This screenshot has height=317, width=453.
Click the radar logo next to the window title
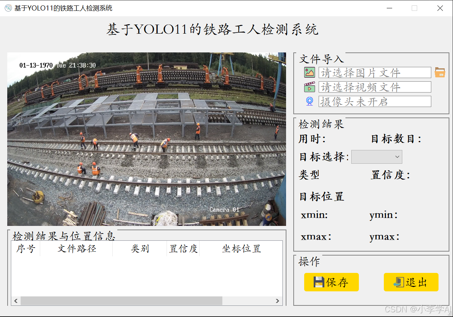tap(8, 8)
